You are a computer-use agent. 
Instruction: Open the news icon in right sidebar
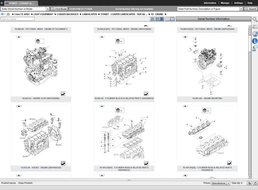255,26
